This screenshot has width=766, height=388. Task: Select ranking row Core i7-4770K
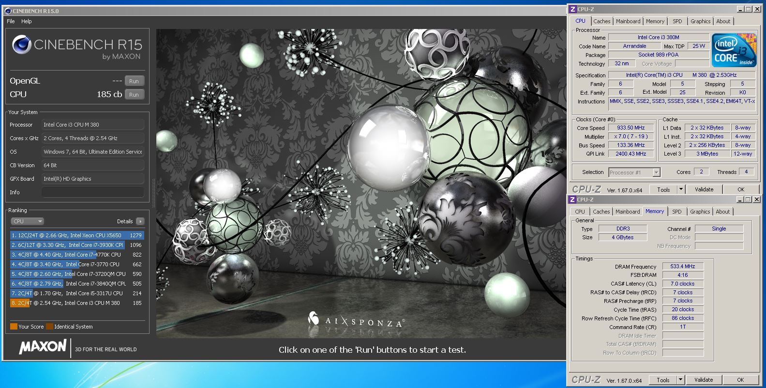77,255
